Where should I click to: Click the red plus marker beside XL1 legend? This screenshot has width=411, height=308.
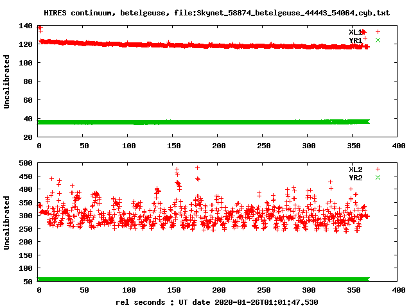(378, 31)
